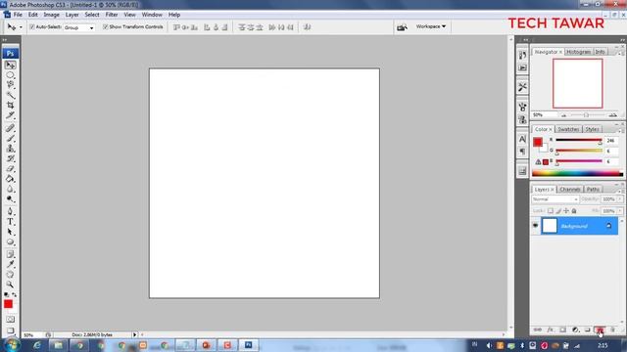The height and width of the screenshot is (352, 627).
Task: Click the Quick Mask mode button
Action: (x=11, y=320)
